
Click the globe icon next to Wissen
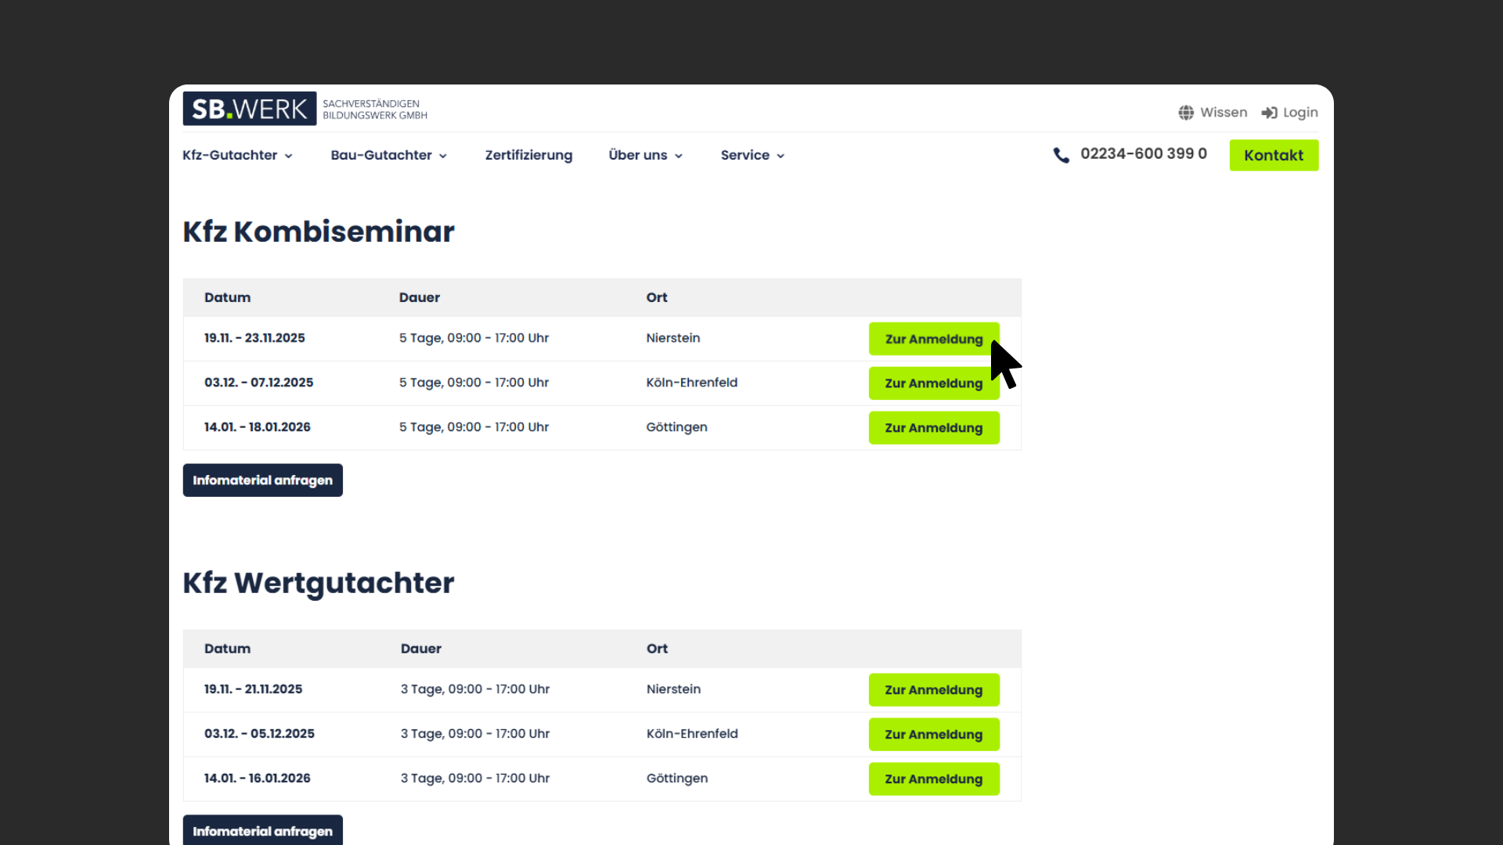pos(1186,113)
